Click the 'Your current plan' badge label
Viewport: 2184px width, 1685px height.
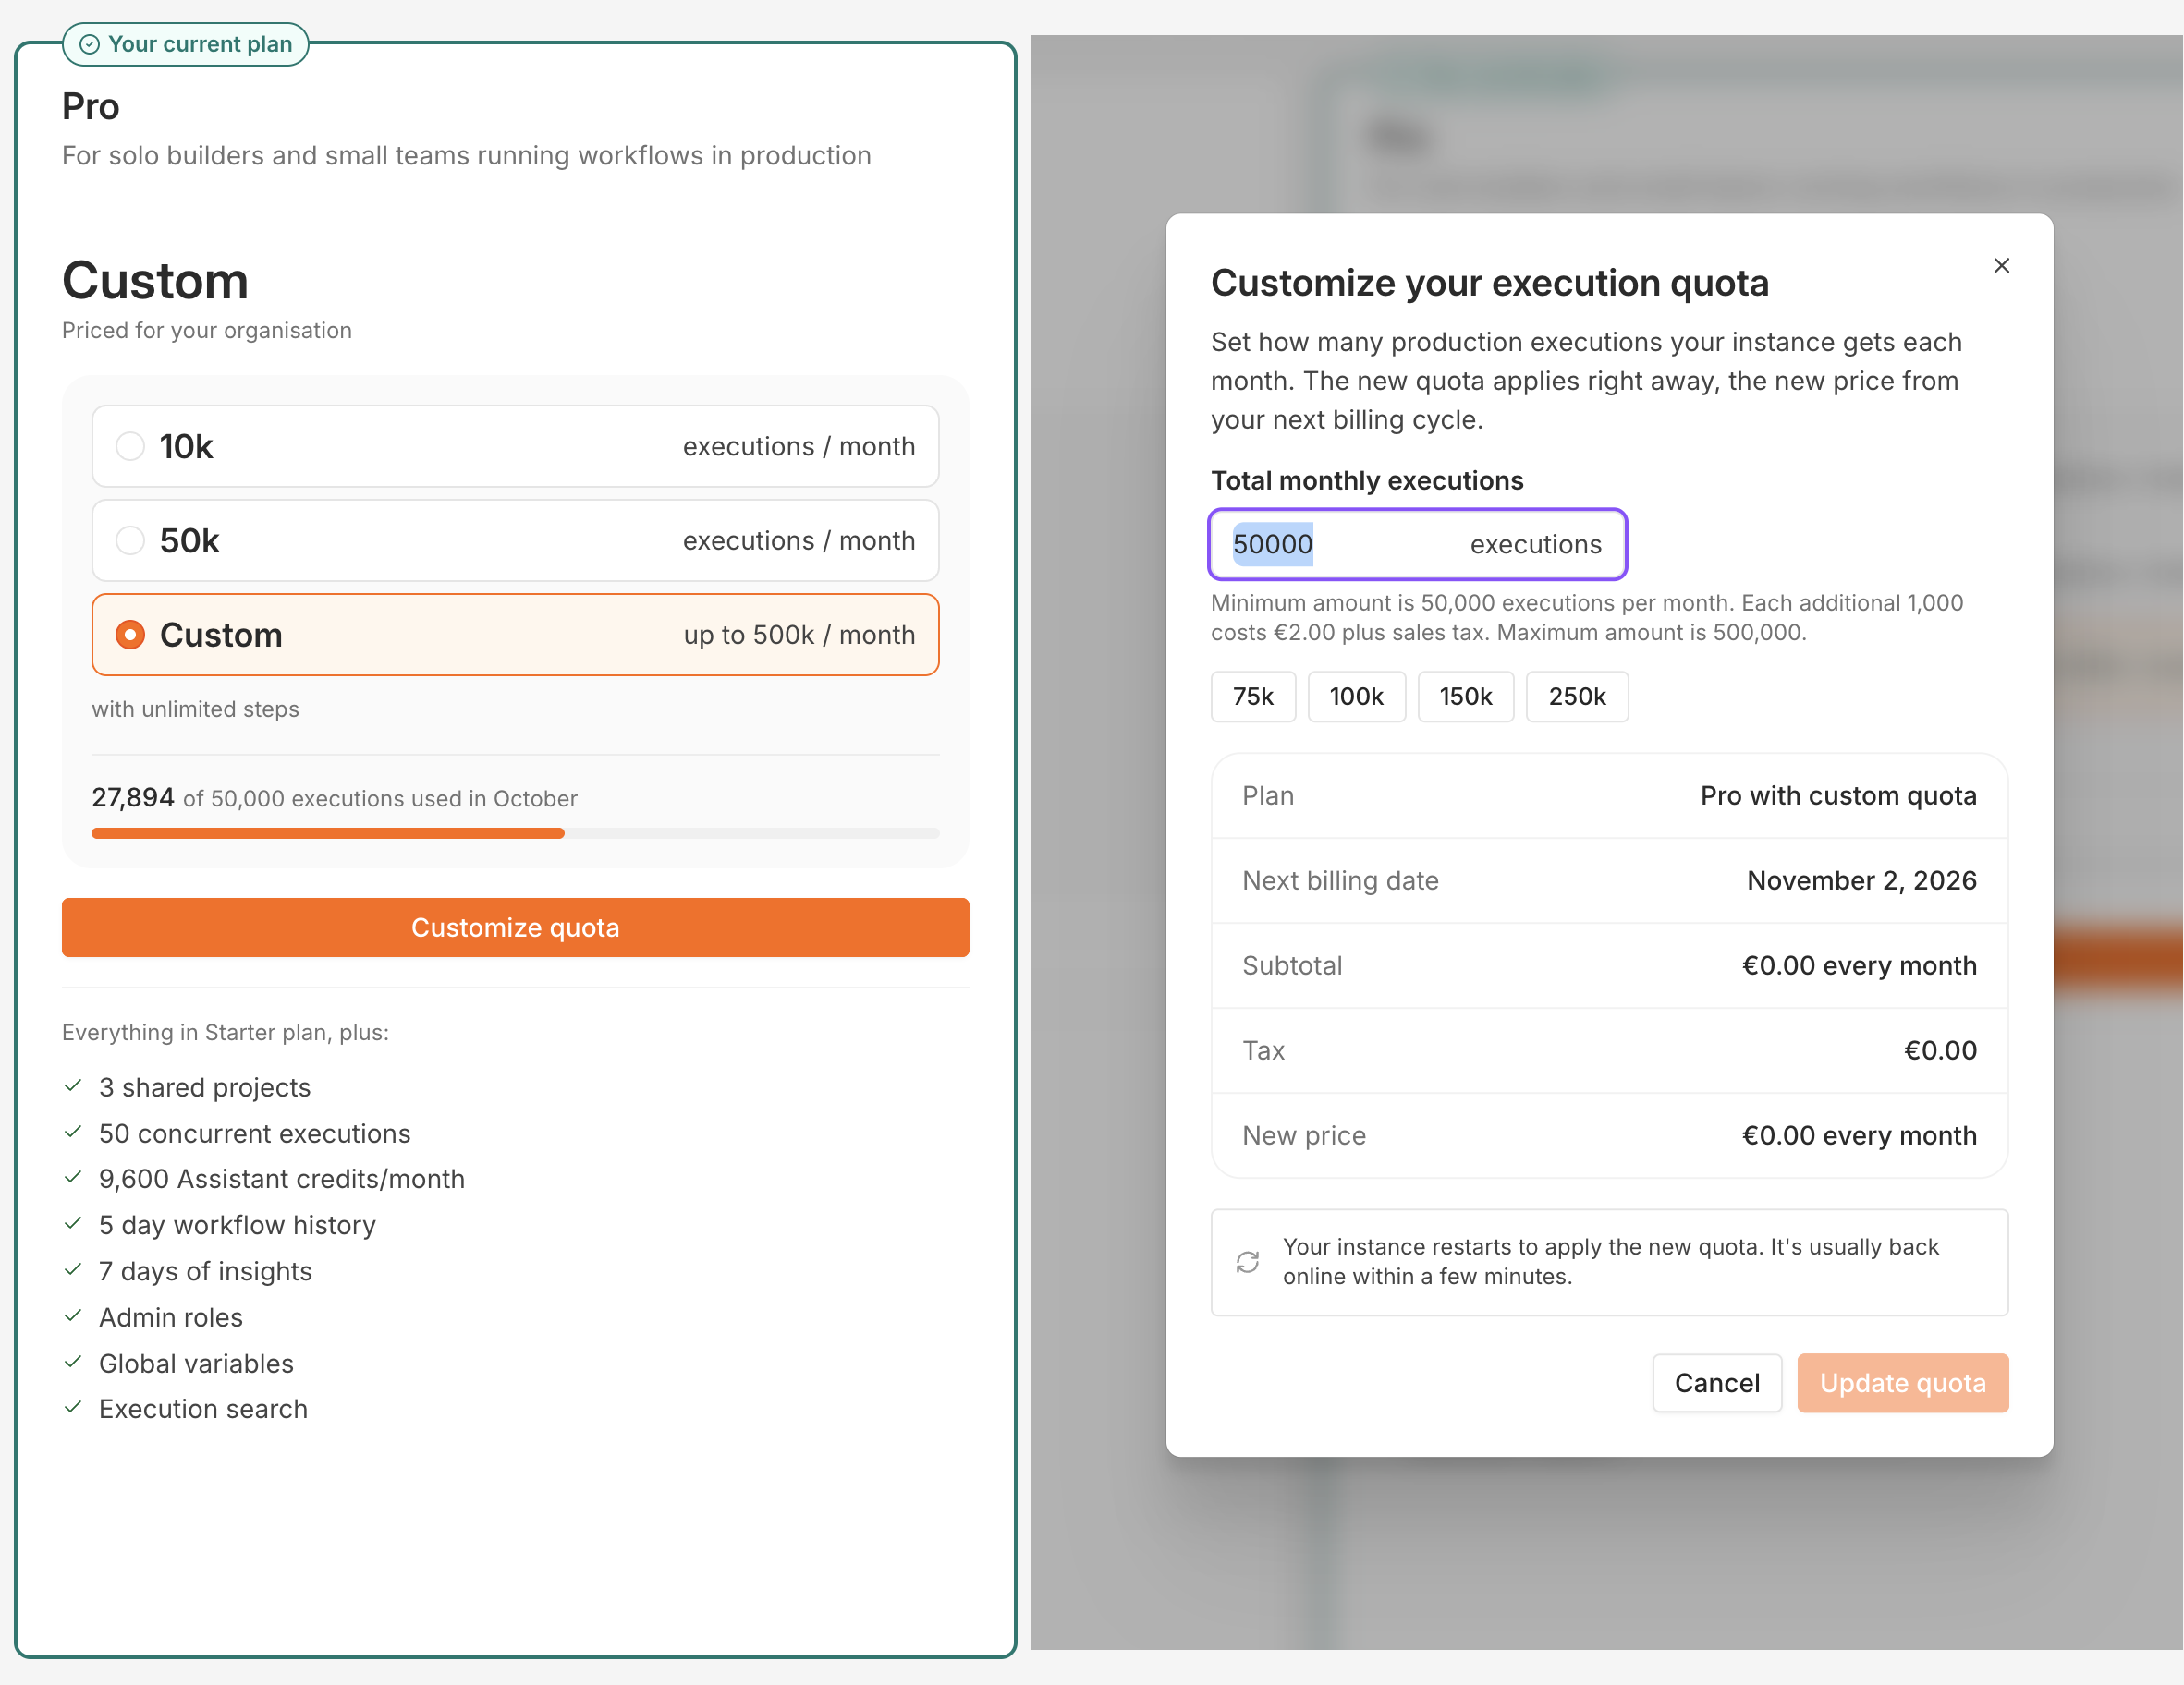[200, 44]
